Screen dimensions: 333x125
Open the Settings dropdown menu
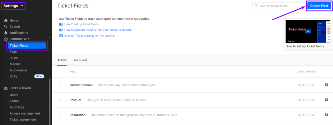point(13,6)
